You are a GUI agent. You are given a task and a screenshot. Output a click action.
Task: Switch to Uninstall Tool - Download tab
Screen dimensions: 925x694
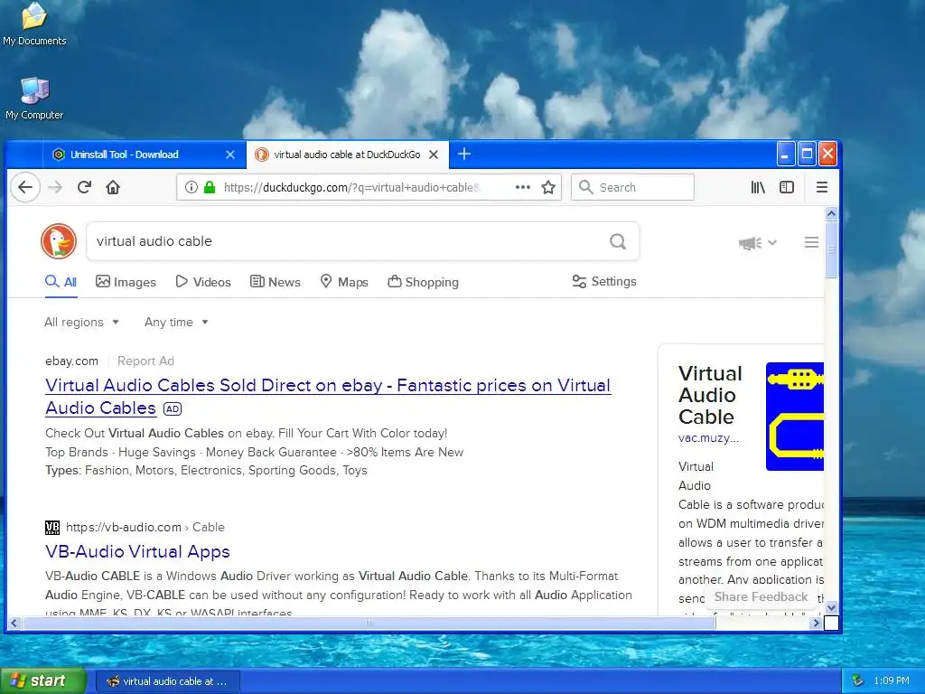(x=144, y=155)
